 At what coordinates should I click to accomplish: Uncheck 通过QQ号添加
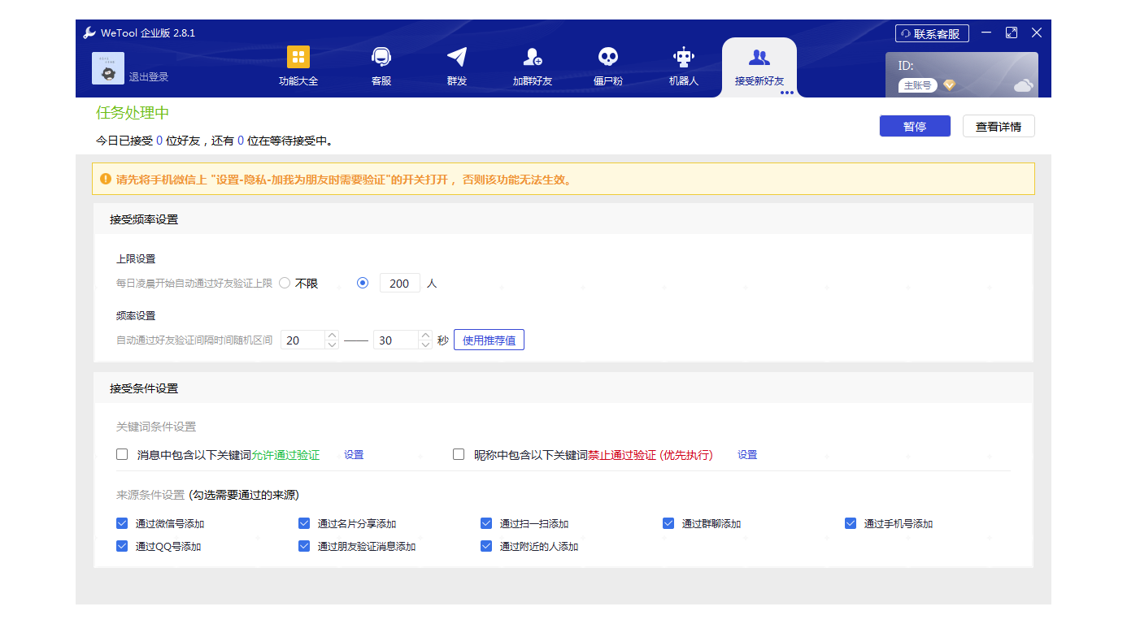(x=122, y=546)
